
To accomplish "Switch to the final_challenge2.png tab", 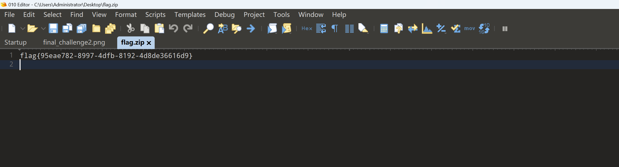I will [x=74, y=42].
